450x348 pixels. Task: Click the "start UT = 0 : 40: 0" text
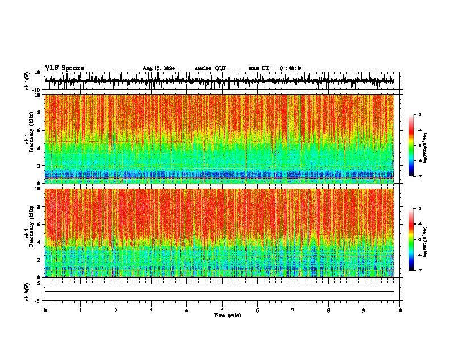coord(274,68)
